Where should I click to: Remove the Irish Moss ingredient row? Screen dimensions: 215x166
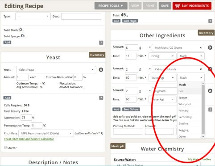coord(210,47)
